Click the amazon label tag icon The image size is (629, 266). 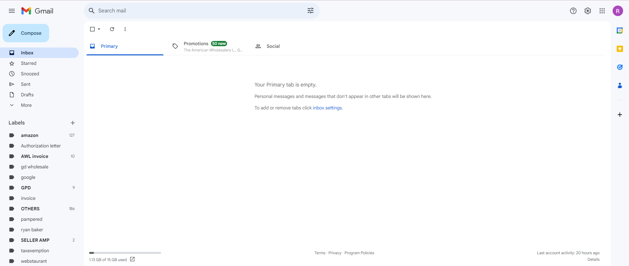point(12,135)
